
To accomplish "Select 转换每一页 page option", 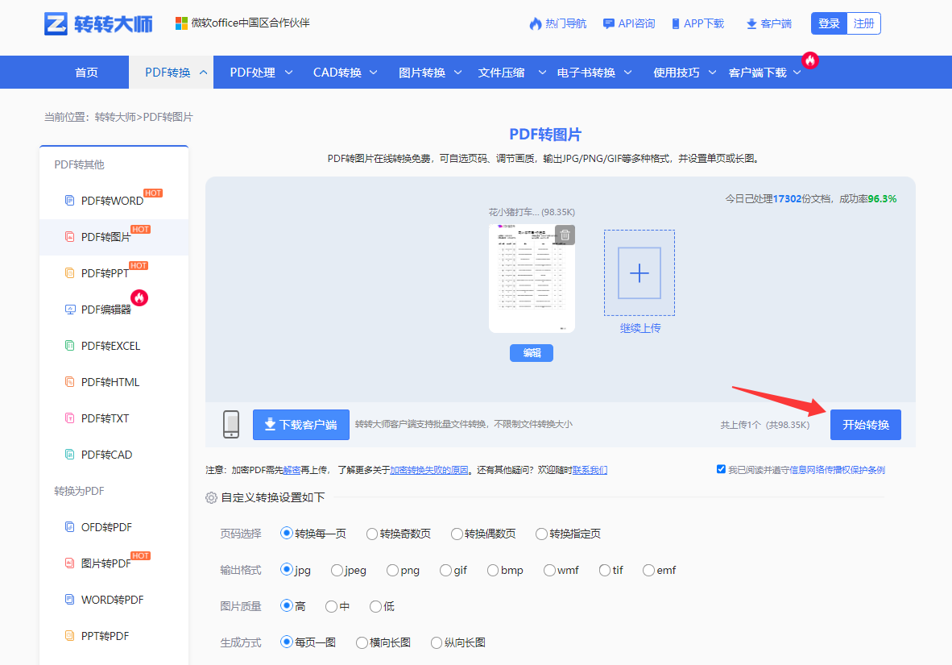I will [x=287, y=533].
